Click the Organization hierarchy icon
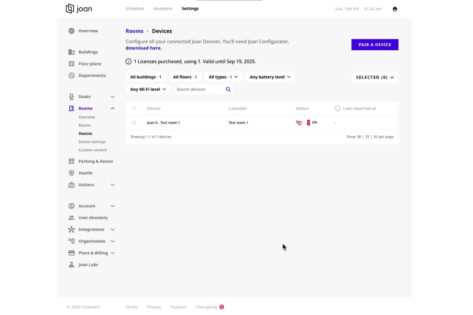This screenshot has height=315, width=473. click(71, 241)
